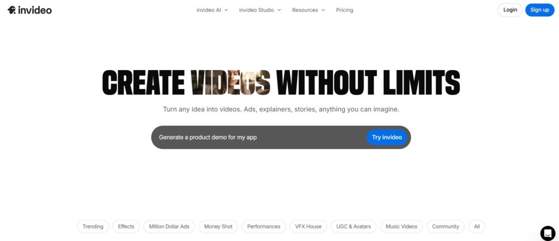Select the Performances category chip
Image resolution: width=559 pixels, height=241 pixels.
(x=264, y=226)
